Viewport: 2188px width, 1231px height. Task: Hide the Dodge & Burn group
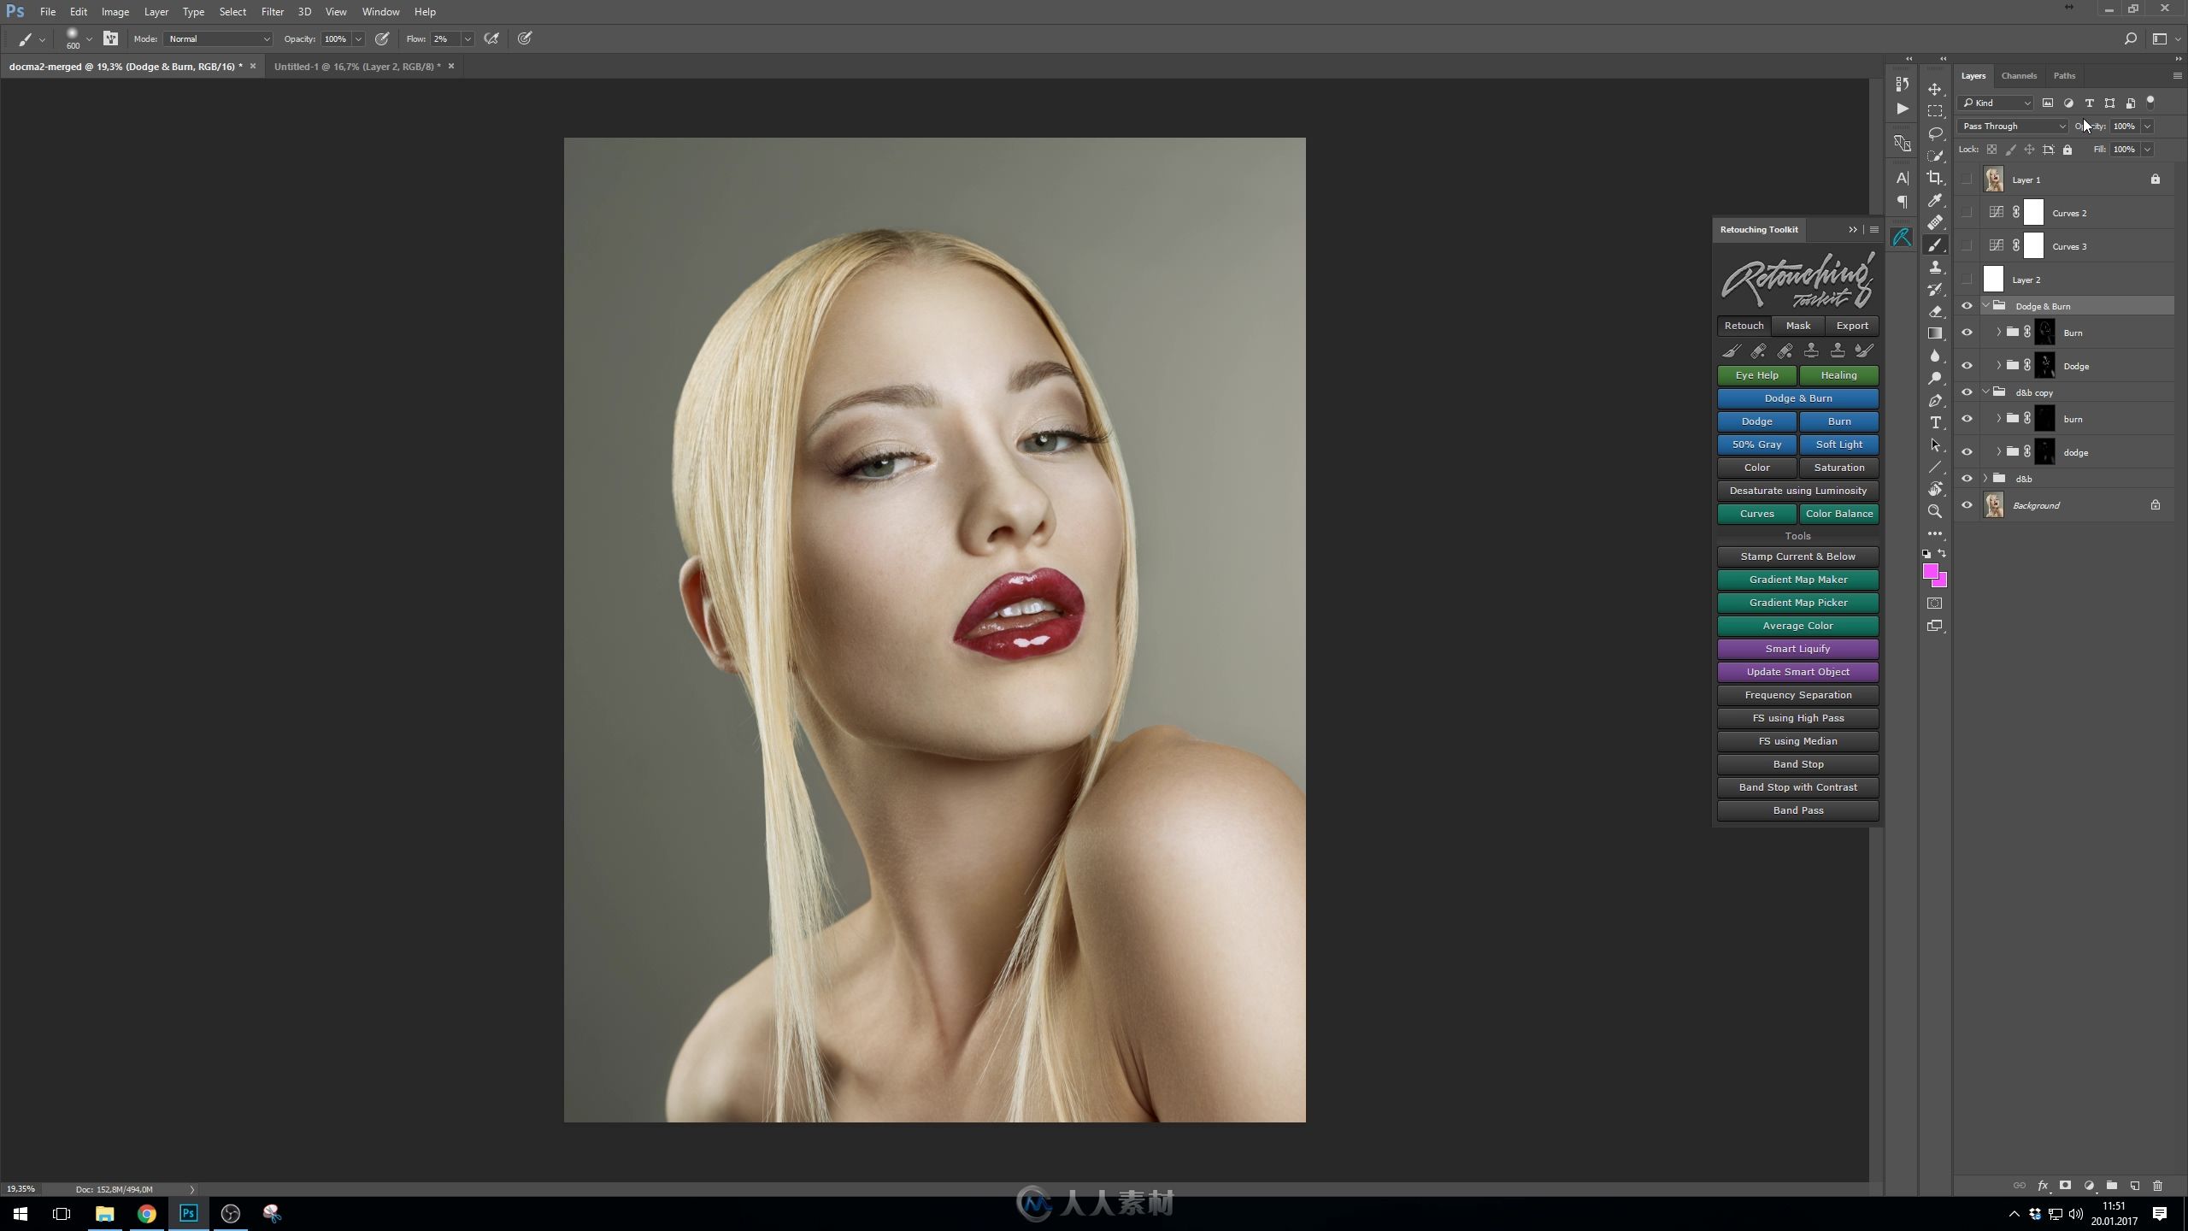pyautogui.click(x=1967, y=306)
